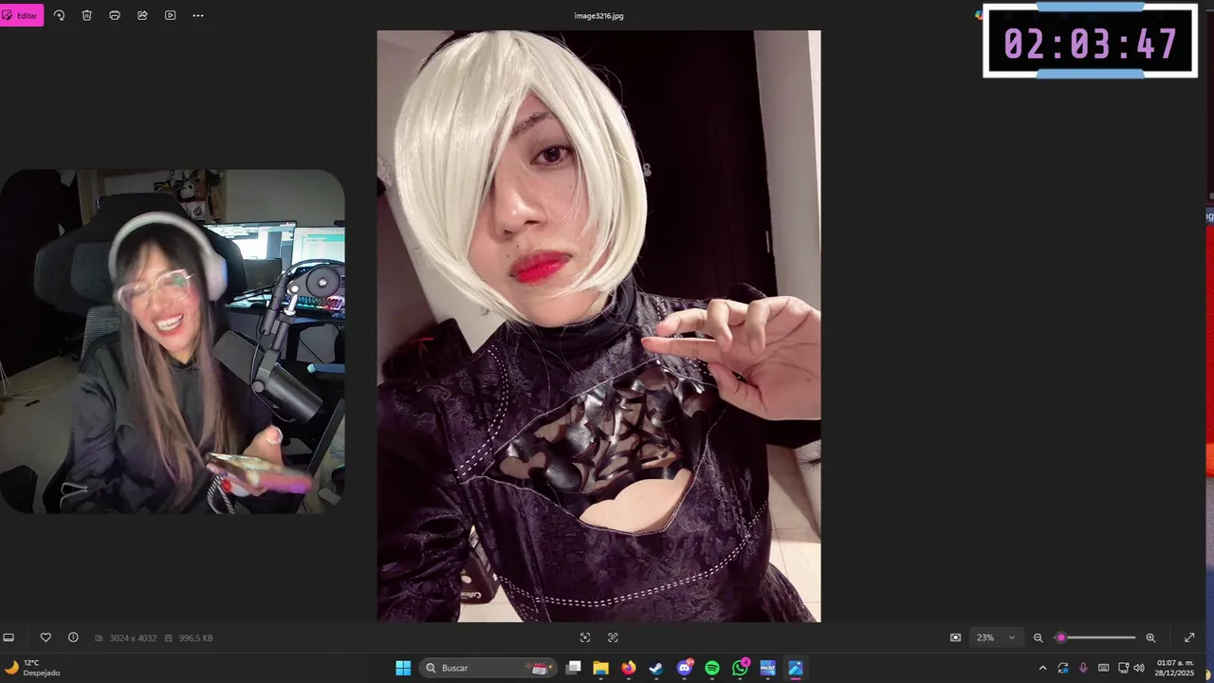Screen dimensions: 1214x683
Task: Share the image via the share icon
Action: point(142,15)
